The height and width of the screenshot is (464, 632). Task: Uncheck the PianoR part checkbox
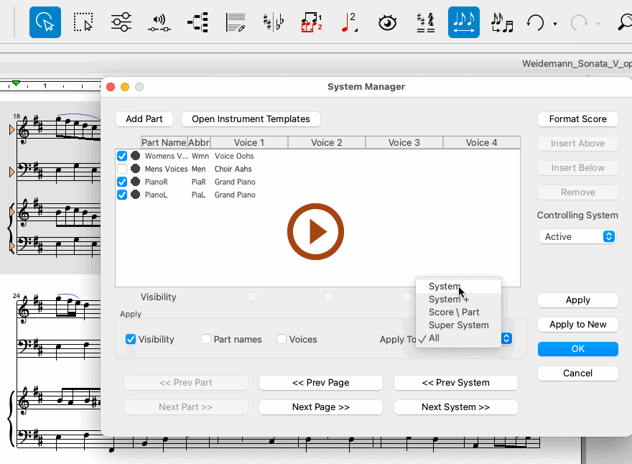122,182
